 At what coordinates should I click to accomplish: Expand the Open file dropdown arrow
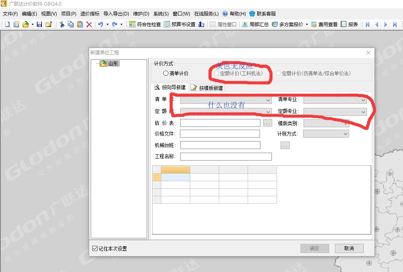coord(32,25)
